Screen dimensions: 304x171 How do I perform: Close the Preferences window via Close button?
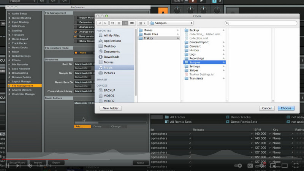tap(141, 163)
